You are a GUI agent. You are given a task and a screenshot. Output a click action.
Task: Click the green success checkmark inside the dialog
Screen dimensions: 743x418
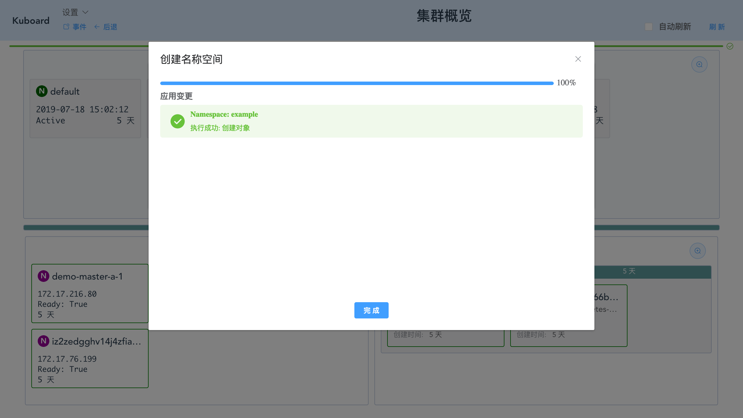(x=178, y=121)
